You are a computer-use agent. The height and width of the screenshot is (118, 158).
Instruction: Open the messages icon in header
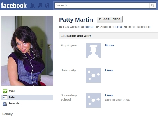tap(40, 6)
